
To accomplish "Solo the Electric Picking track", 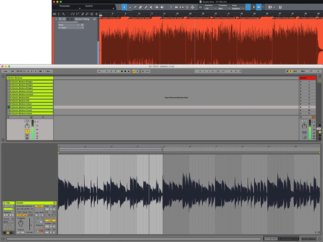I will pyautogui.click(x=64, y=19).
